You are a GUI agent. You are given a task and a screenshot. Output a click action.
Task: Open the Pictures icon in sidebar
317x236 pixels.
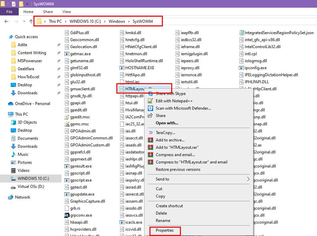pos(13,162)
